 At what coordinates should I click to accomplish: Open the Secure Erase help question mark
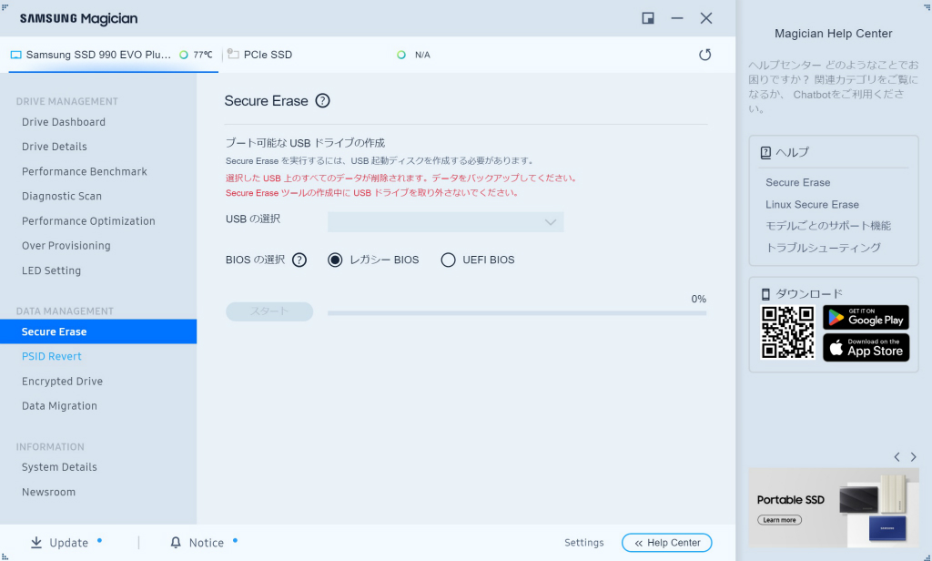click(323, 100)
